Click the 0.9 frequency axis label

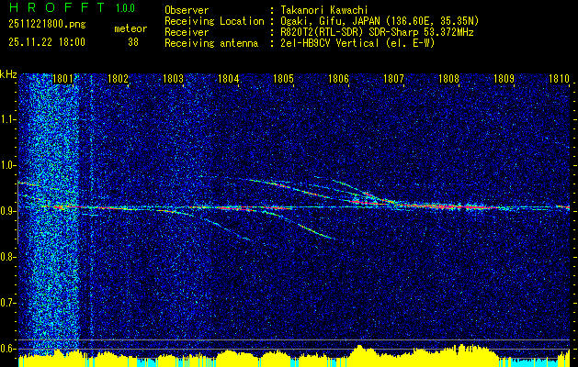(8, 211)
